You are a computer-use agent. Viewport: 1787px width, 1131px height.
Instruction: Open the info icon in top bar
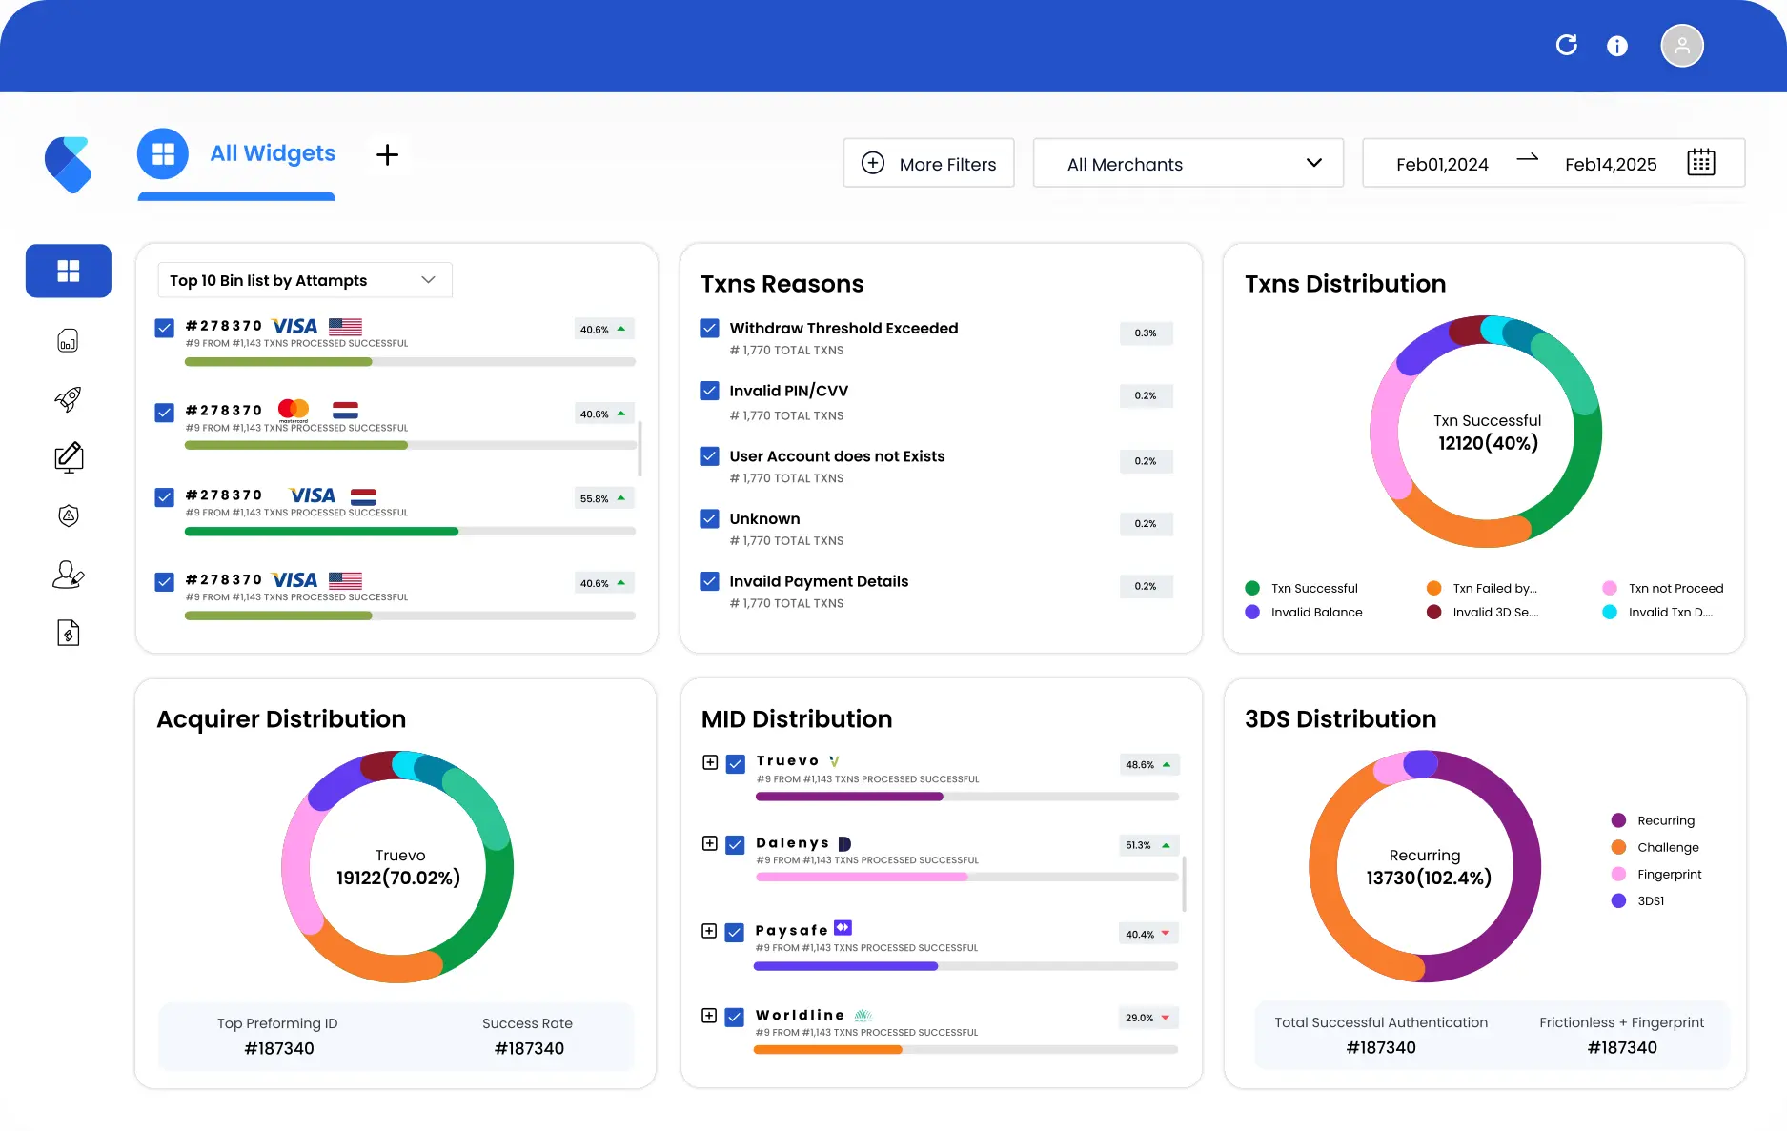[1617, 46]
